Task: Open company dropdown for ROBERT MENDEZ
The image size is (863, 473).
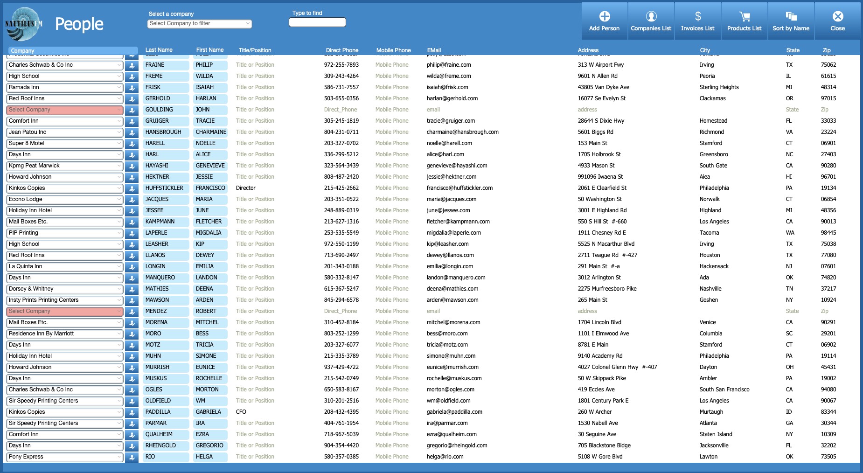Action: (x=65, y=312)
